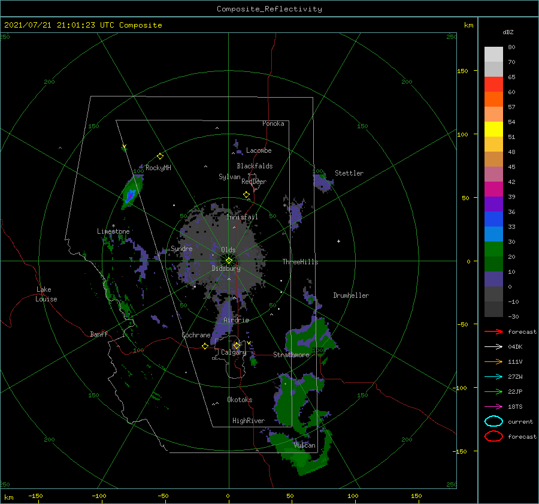Click the RockyMH label

tap(158, 168)
